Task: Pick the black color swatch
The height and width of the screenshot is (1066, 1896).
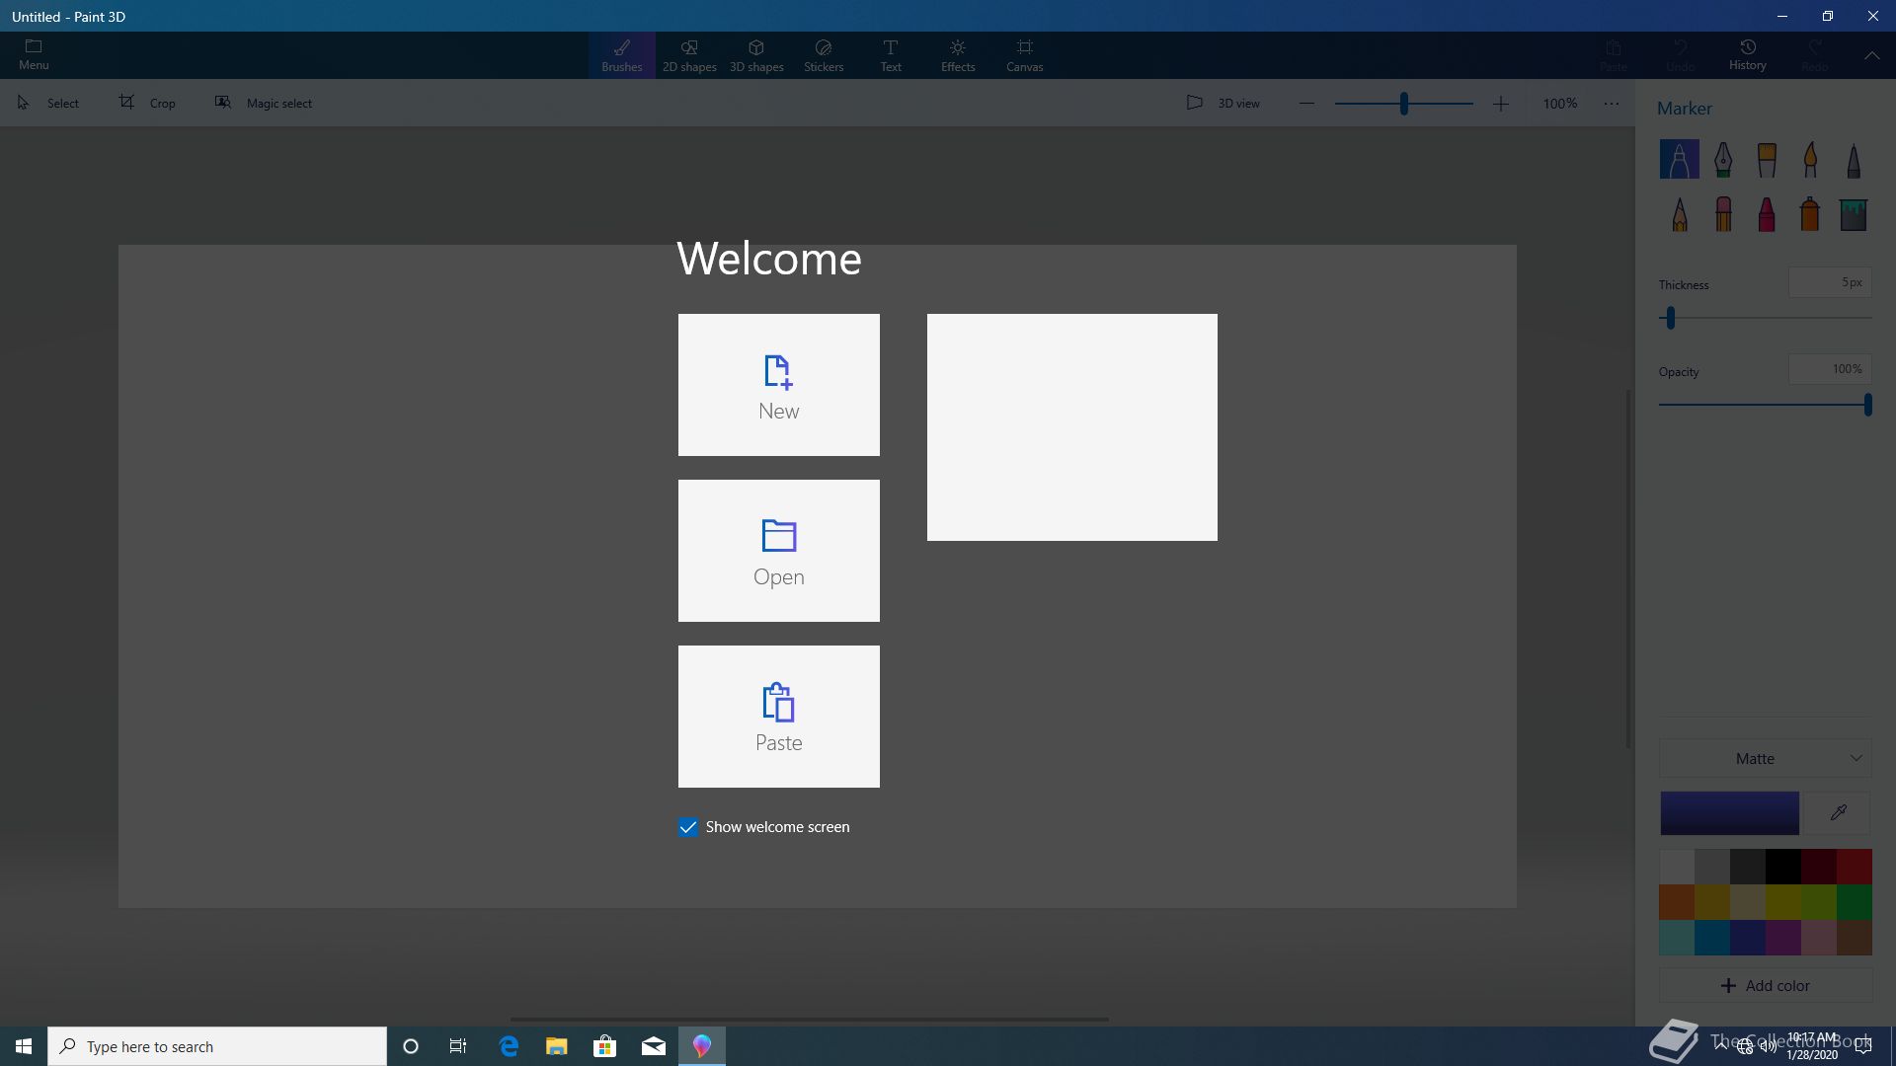Action: coord(1783,867)
